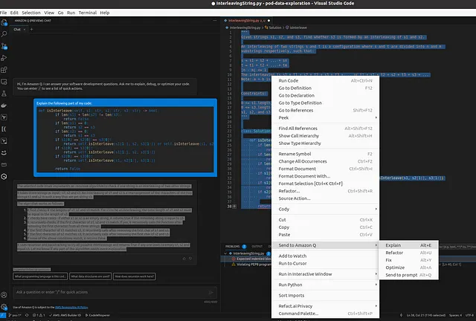Open the Extensions view icon
The image size is (476, 321).
click(x=4, y=70)
